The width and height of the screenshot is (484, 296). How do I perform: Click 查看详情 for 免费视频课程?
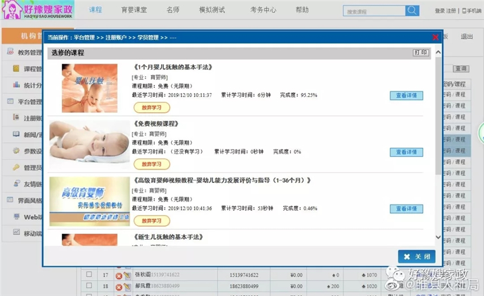tap(406, 152)
